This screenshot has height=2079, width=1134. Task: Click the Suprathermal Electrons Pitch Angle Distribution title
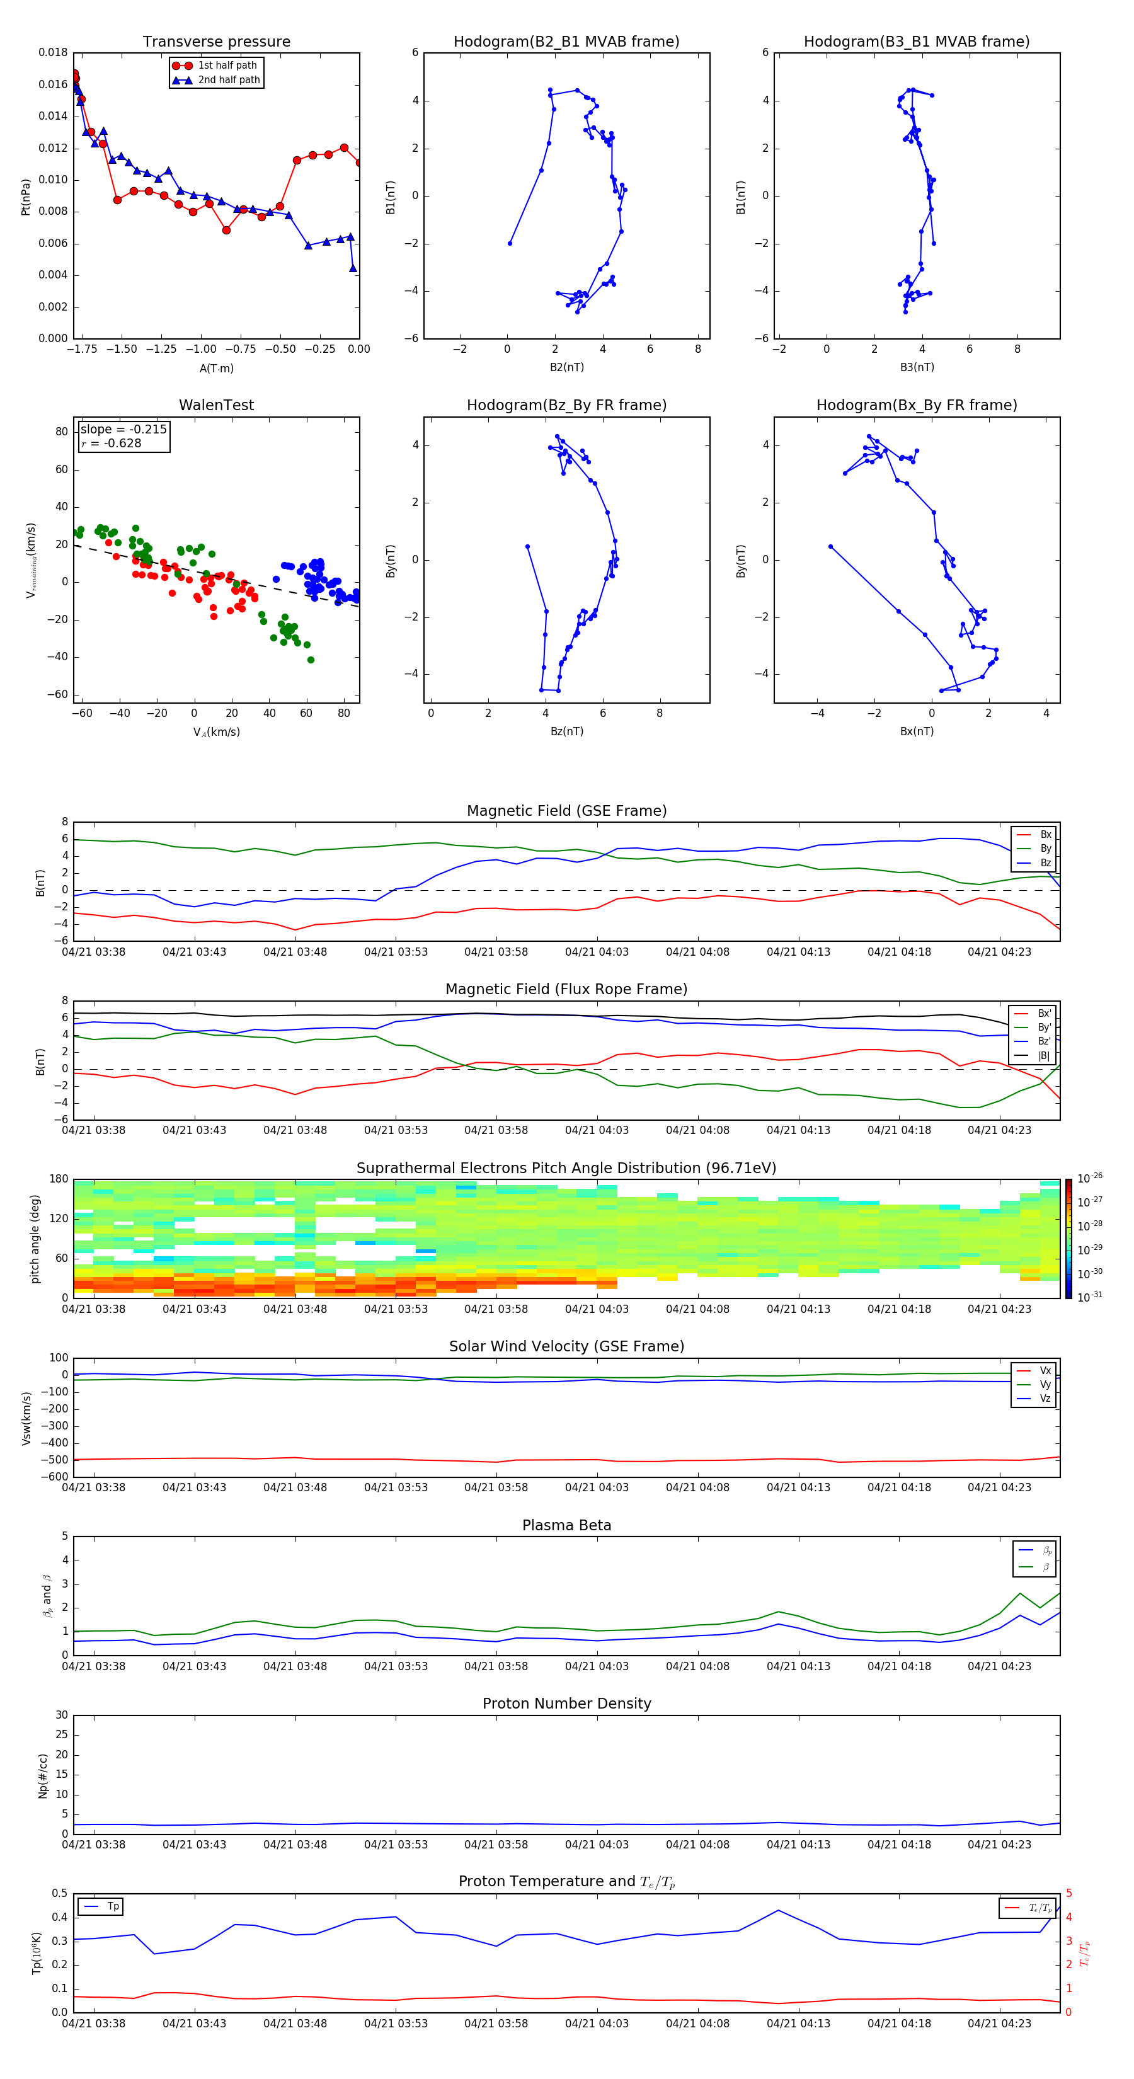(x=566, y=1169)
